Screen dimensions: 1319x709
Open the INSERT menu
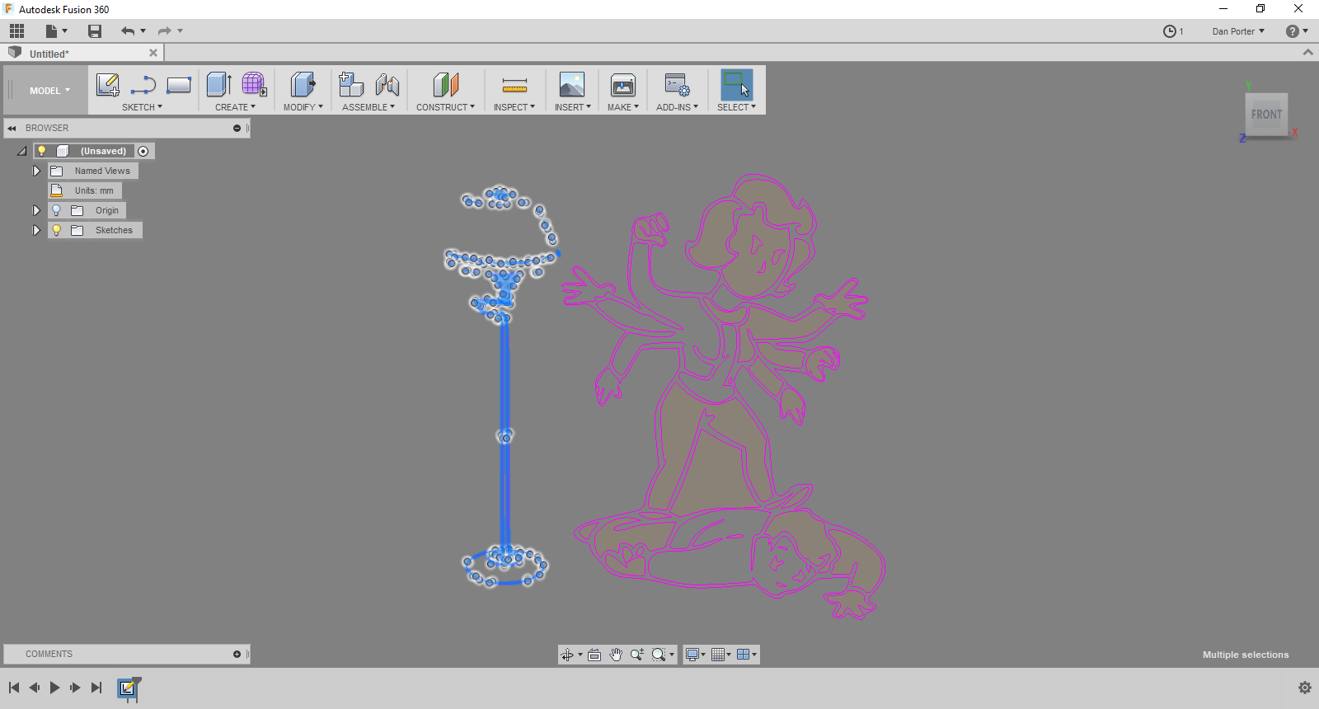[x=572, y=107]
